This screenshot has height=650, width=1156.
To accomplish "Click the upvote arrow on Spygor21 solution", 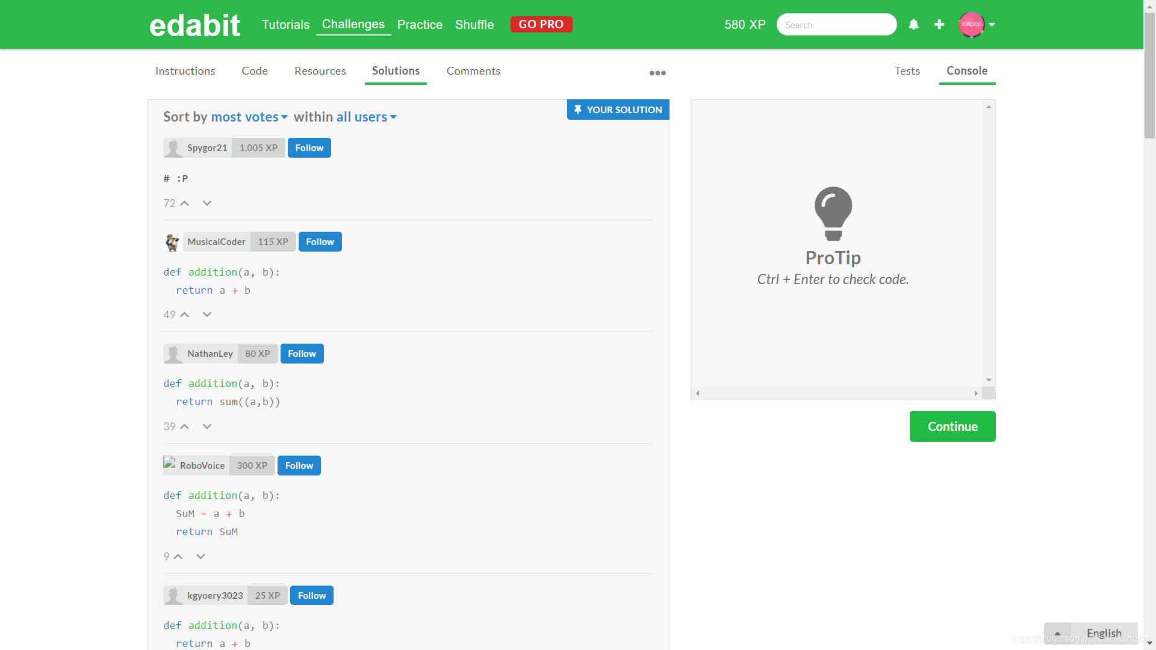I will click(184, 203).
